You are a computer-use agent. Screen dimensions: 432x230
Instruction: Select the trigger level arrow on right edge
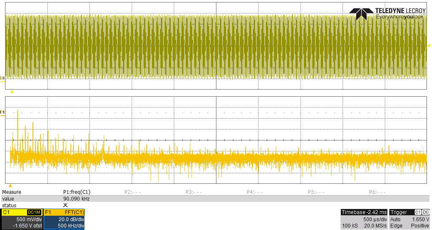click(x=429, y=45)
